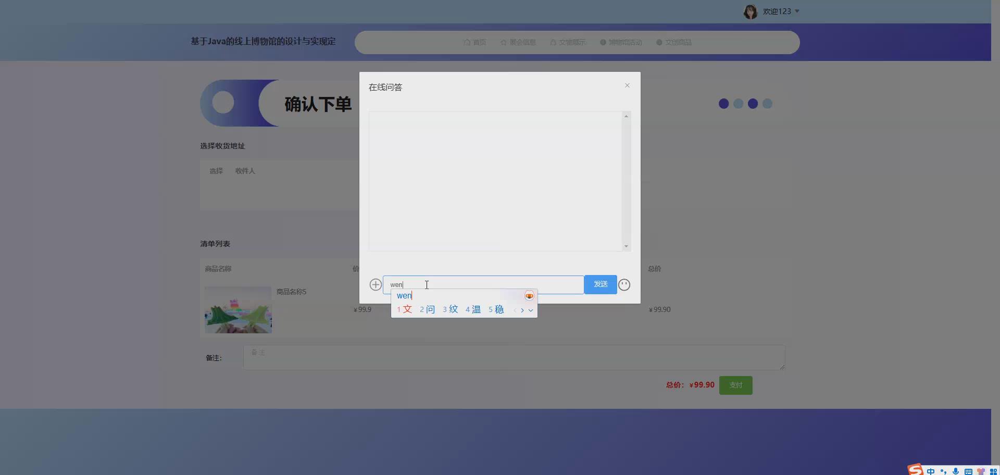Toggle Chinese/English mode with the 中 icon
Image resolution: width=1000 pixels, height=475 pixels.
[932, 471]
